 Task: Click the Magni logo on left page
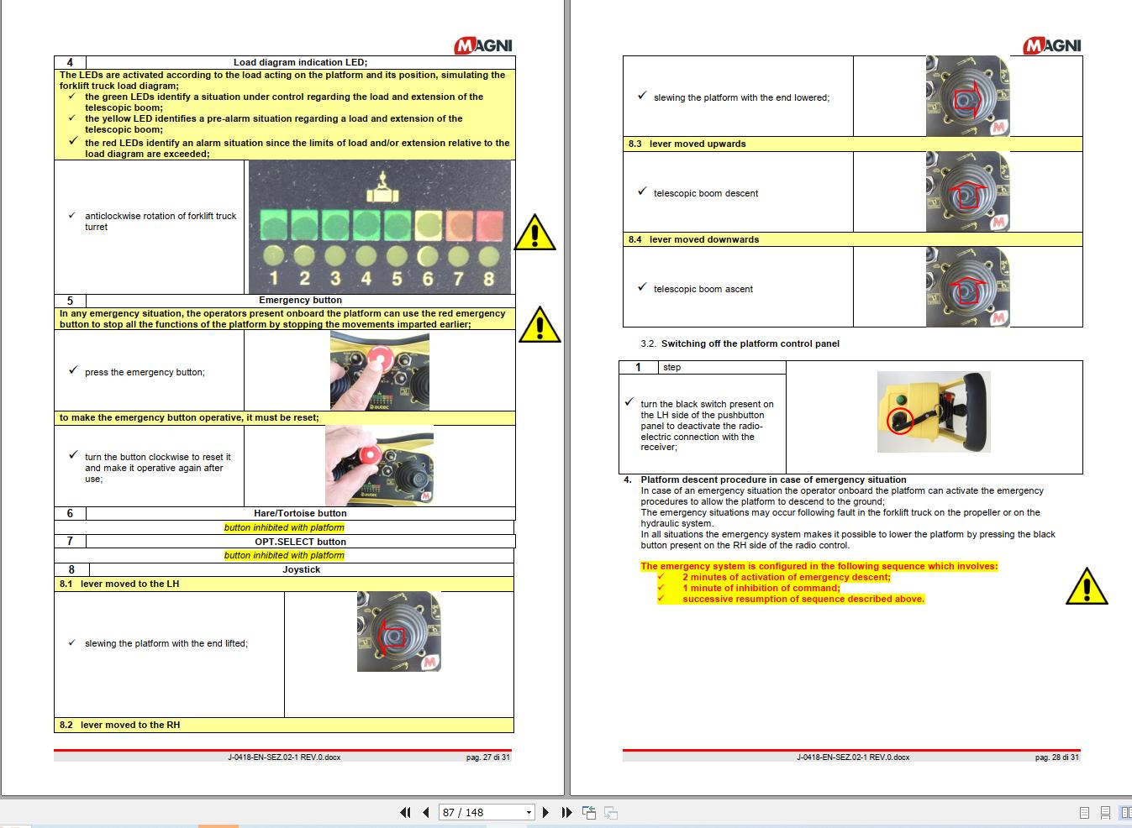coord(483,45)
